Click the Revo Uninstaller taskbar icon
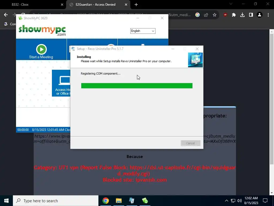 click(132, 201)
